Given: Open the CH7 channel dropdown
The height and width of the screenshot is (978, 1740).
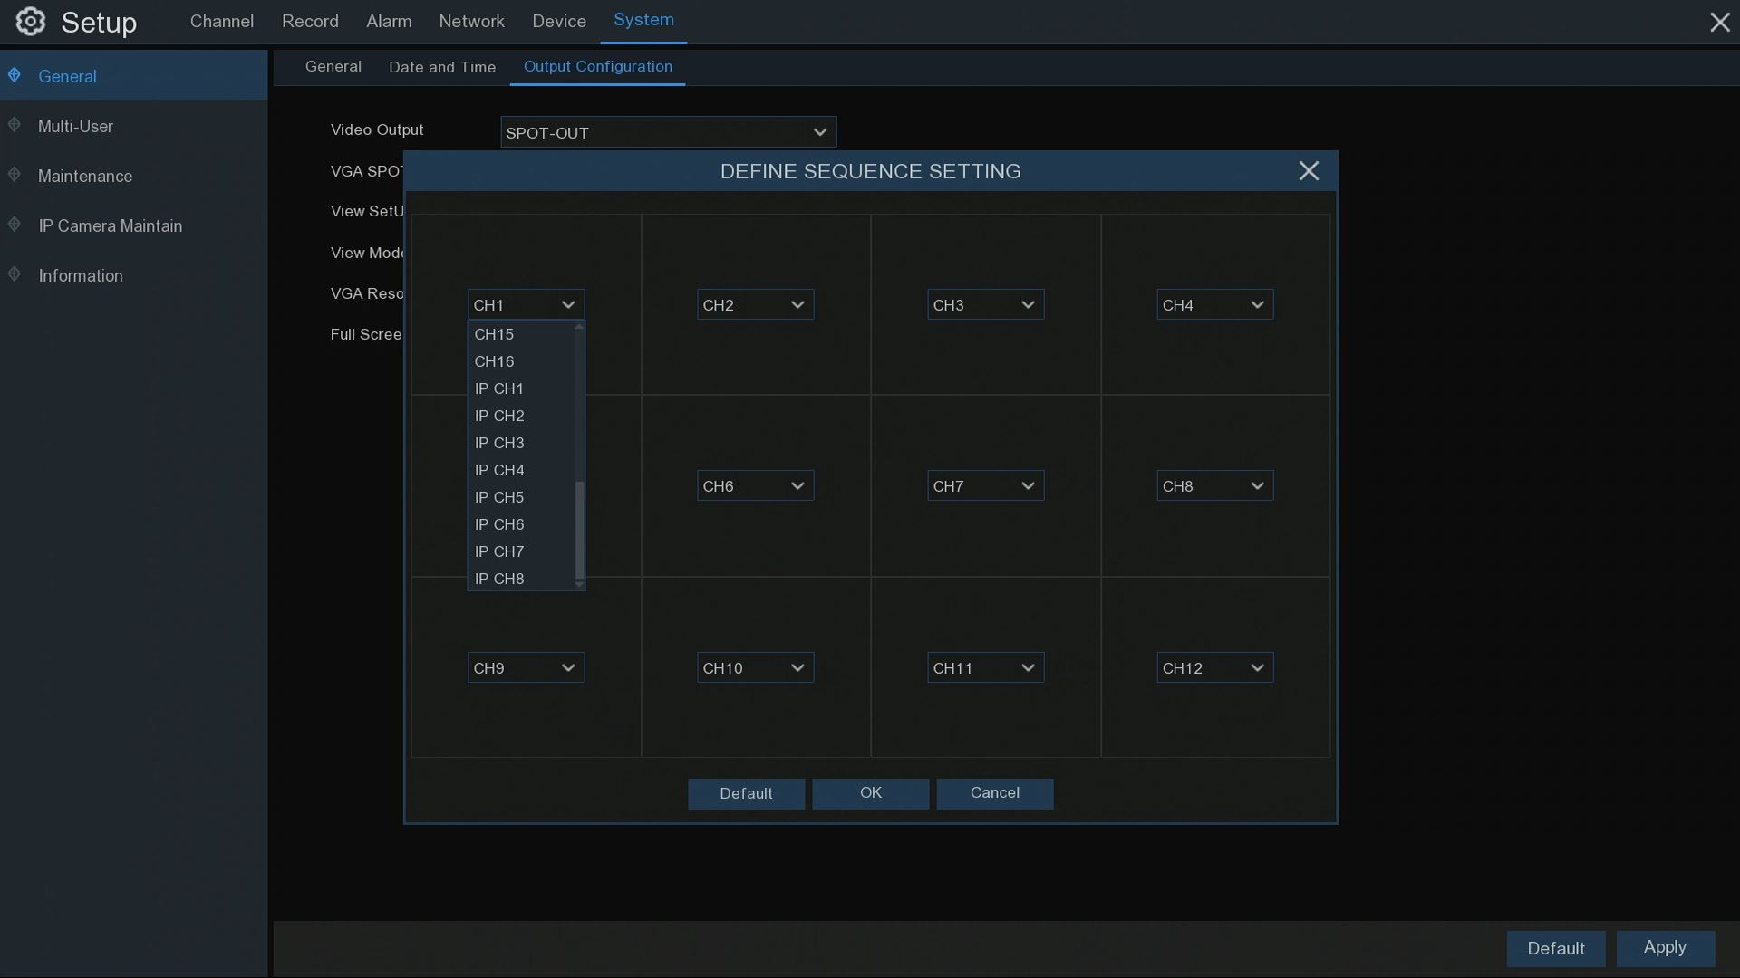Looking at the screenshot, I should point(985,486).
